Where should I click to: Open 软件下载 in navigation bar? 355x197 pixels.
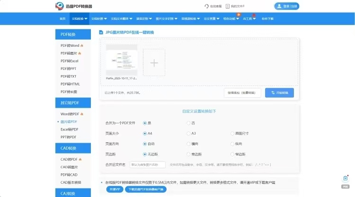267,18
